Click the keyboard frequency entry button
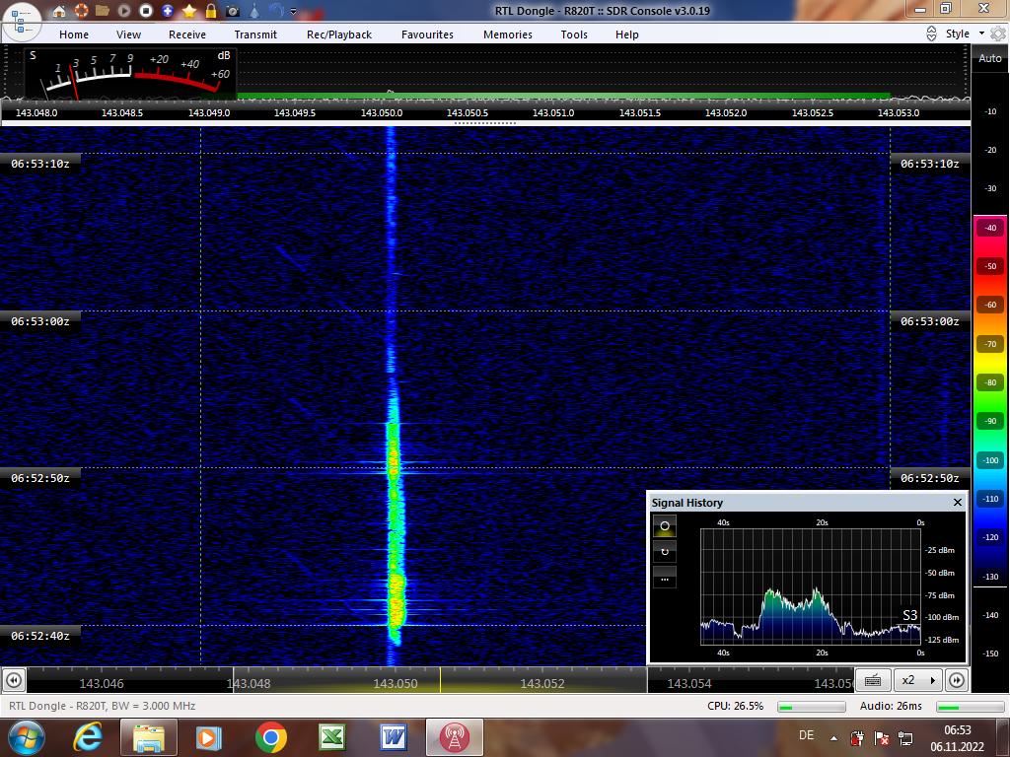This screenshot has width=1010, height=757. [874, 680]
